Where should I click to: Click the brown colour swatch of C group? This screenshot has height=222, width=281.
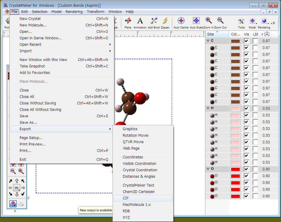pos(236,41)
